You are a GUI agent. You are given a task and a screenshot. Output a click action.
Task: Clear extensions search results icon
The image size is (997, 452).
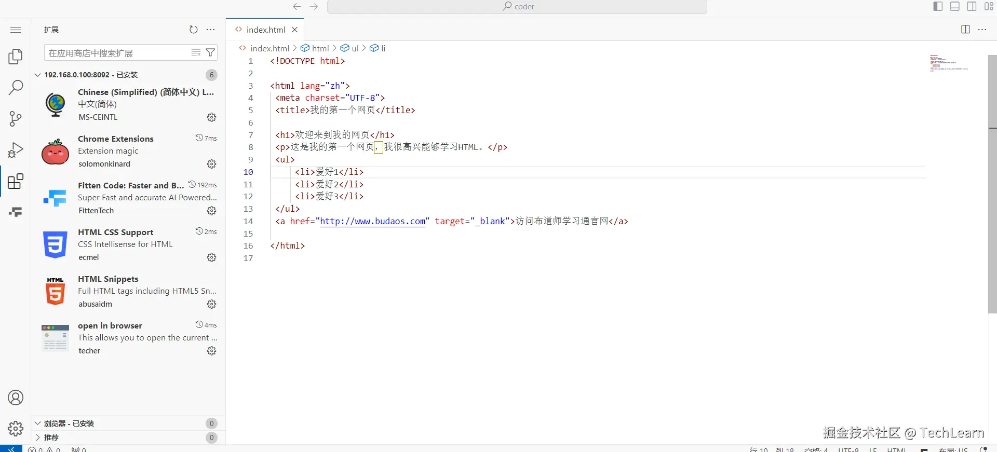click(196, 52)
